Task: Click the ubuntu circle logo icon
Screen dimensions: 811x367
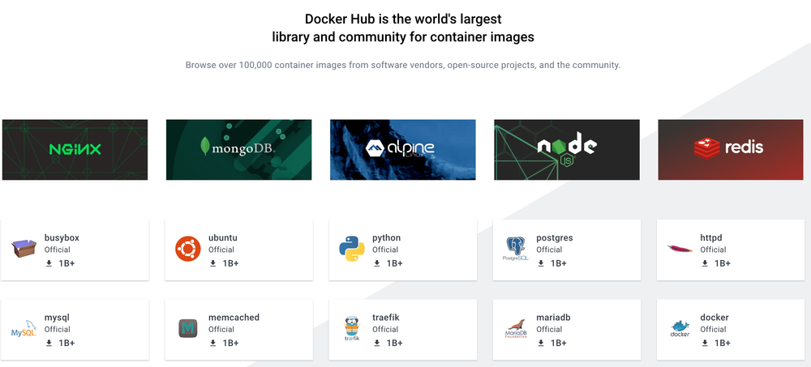Action: [x=188, y=249]
